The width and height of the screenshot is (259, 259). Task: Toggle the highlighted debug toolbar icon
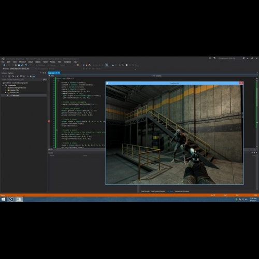coord(107,65)
